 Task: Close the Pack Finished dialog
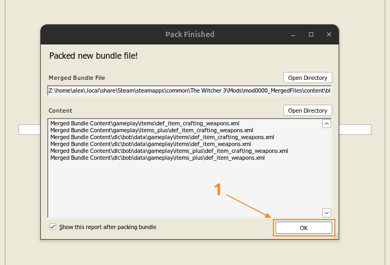[329, 34]
